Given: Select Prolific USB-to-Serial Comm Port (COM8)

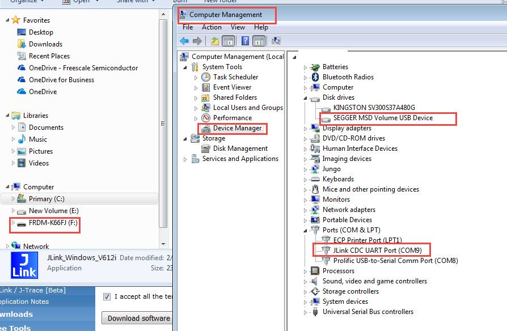Looking at the screenshot, I should pyautogui.click(x=395, y=261).
